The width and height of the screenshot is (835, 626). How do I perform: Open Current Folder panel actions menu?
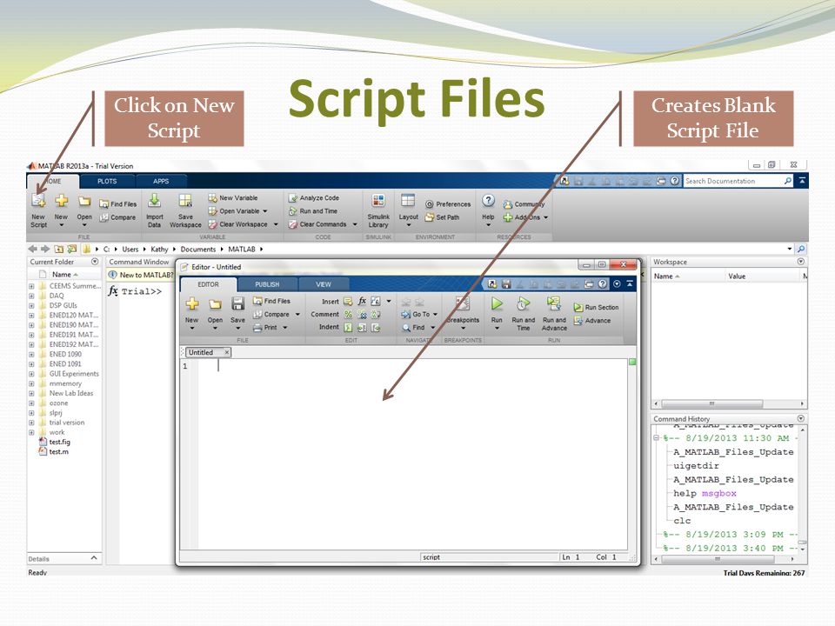(x=95, y=262)
